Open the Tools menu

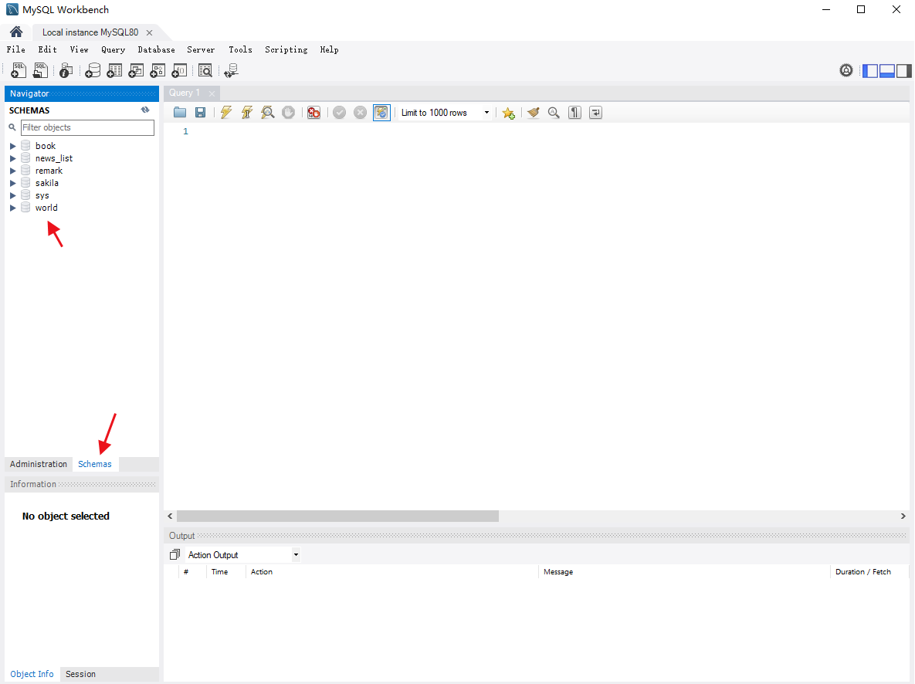240,49
